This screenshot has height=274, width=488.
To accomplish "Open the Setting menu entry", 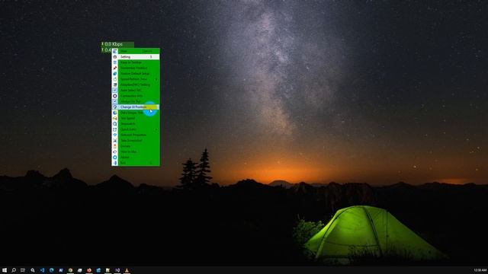I will click(136, 57).
